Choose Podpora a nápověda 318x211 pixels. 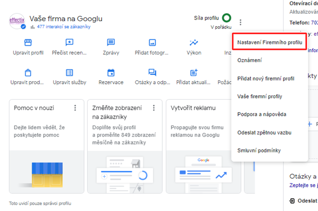[x=269, y=114]
